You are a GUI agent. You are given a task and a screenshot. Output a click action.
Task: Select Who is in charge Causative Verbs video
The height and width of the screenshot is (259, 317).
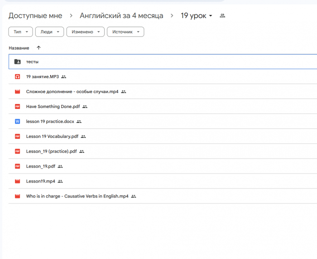77,196
